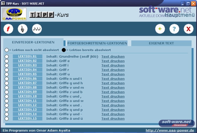Click status circle beside Lektion 15
This screenshot has height=133, width=197.
coord(7,119)
